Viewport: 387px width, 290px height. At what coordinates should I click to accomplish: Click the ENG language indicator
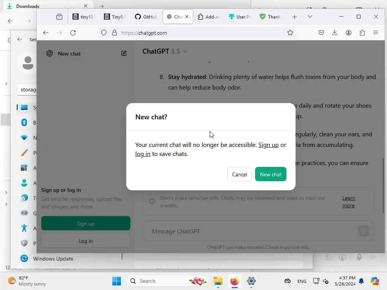click(302, 281)
